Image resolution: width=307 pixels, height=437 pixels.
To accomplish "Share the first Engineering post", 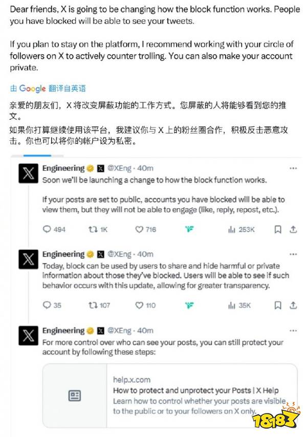I will click(x=293, y=229).
